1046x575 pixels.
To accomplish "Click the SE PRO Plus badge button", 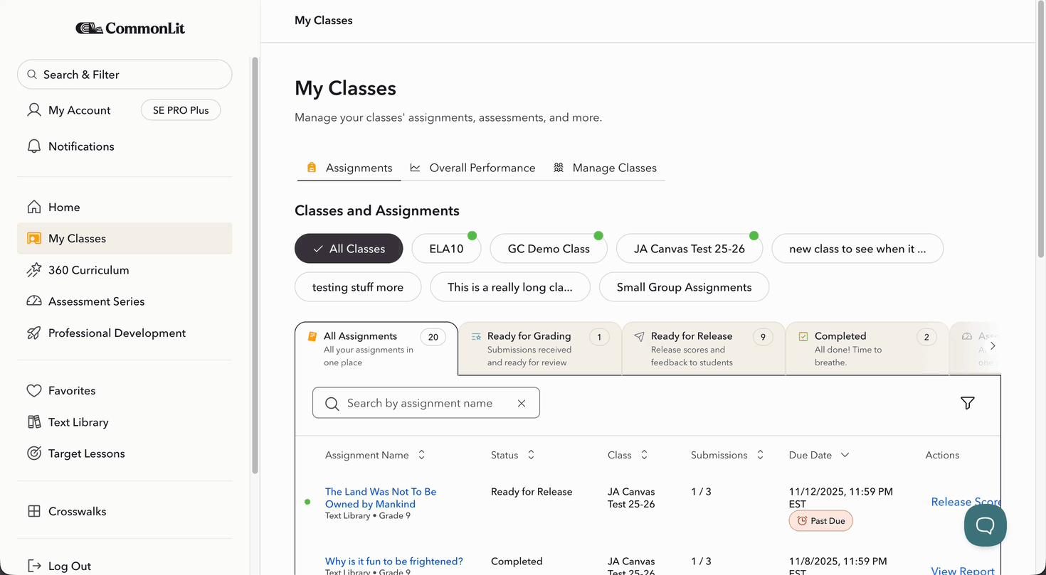I will click(181, 110).
